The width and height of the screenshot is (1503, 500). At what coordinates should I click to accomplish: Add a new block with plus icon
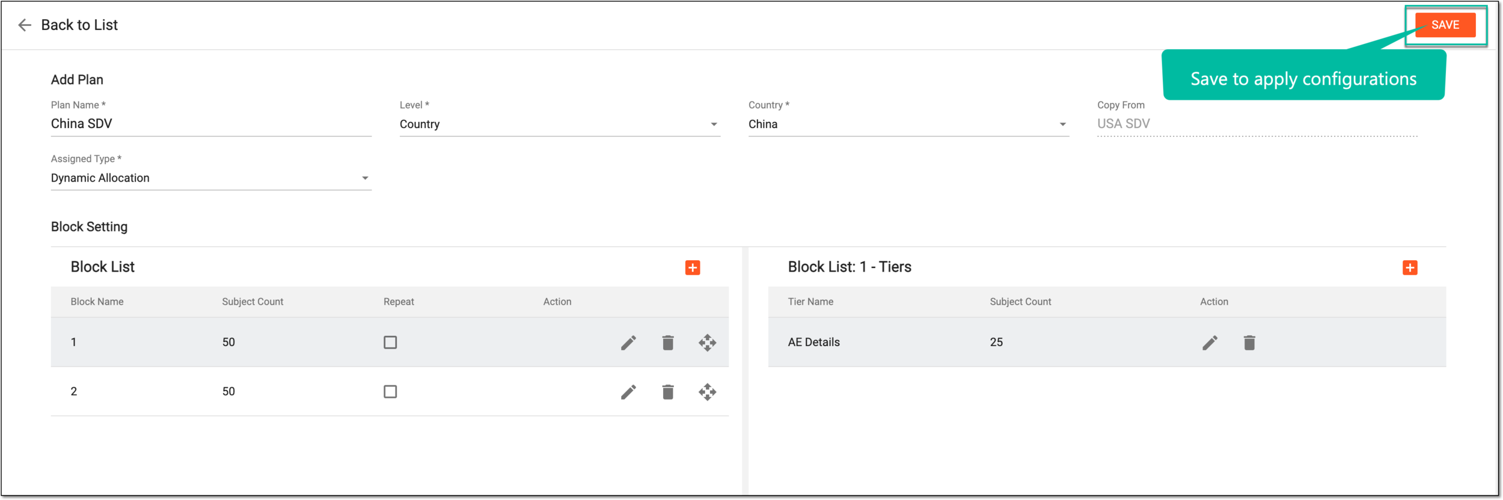[693, 267]
